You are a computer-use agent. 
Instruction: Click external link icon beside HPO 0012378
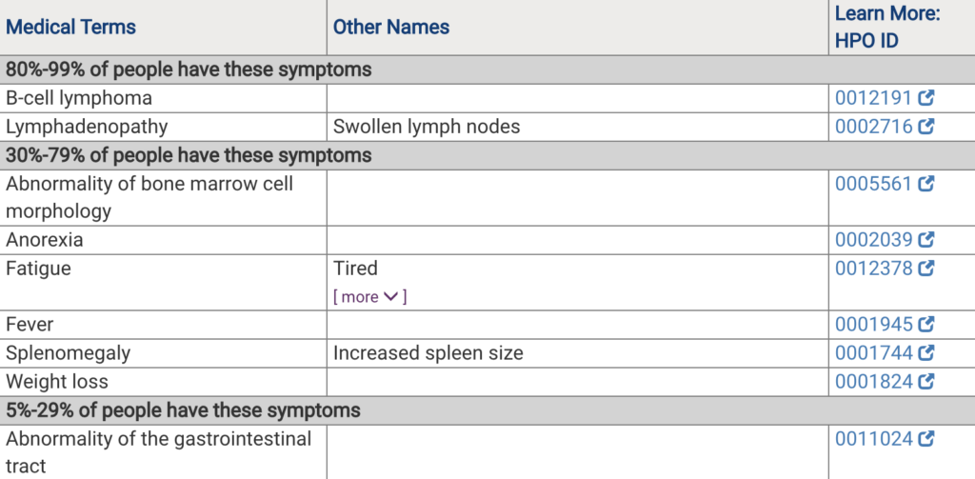click(926, 269)
